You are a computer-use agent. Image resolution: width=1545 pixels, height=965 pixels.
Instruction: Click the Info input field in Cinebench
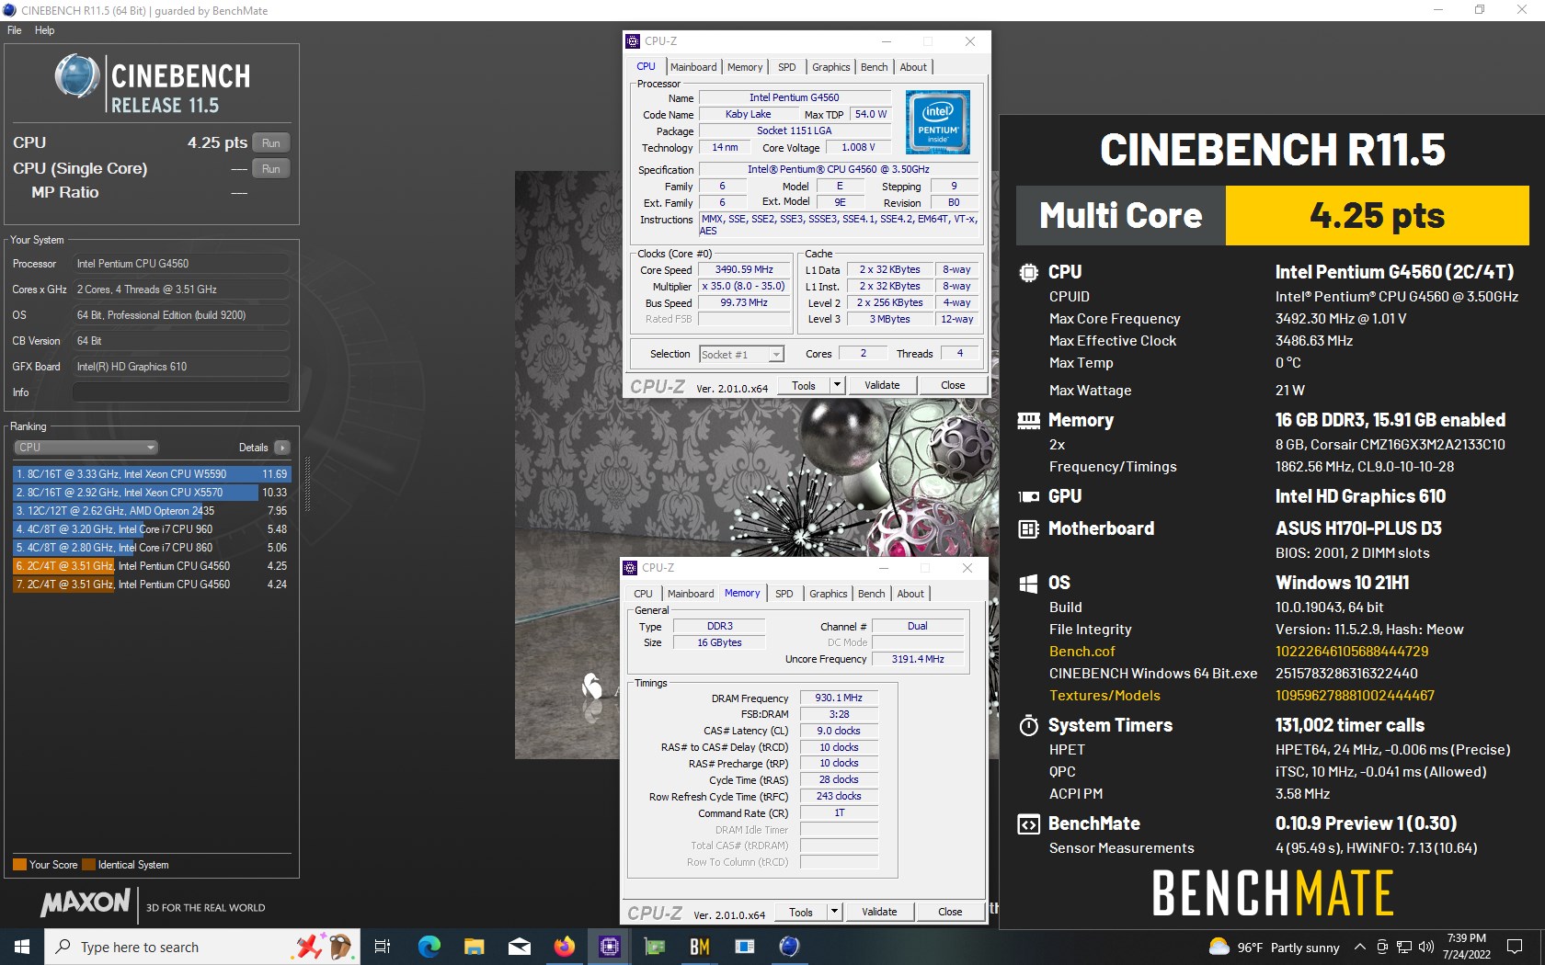click(181, 392)
